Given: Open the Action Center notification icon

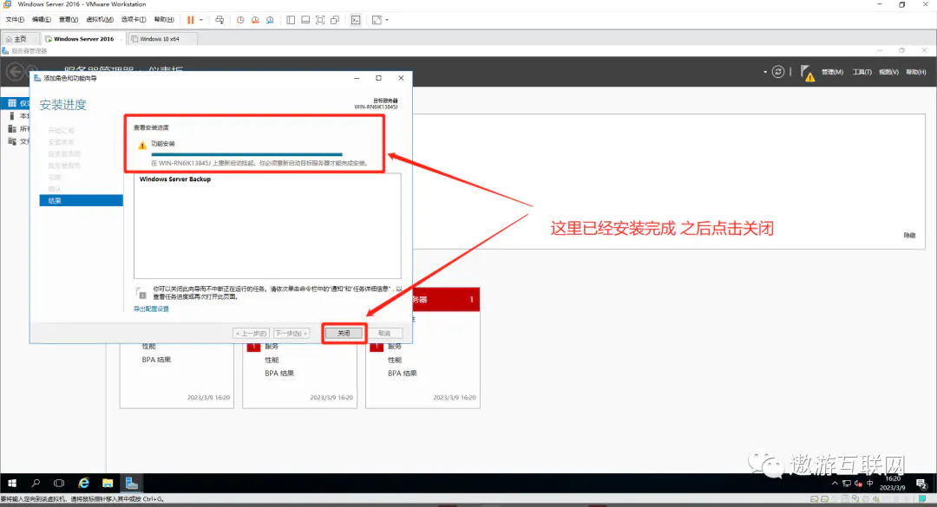Looking at the screenshot, I should click(x=921, y=484).
